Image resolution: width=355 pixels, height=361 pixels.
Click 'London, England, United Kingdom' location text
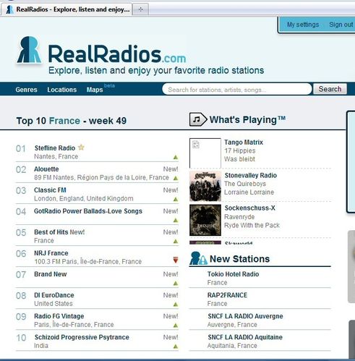pos(84,198)
